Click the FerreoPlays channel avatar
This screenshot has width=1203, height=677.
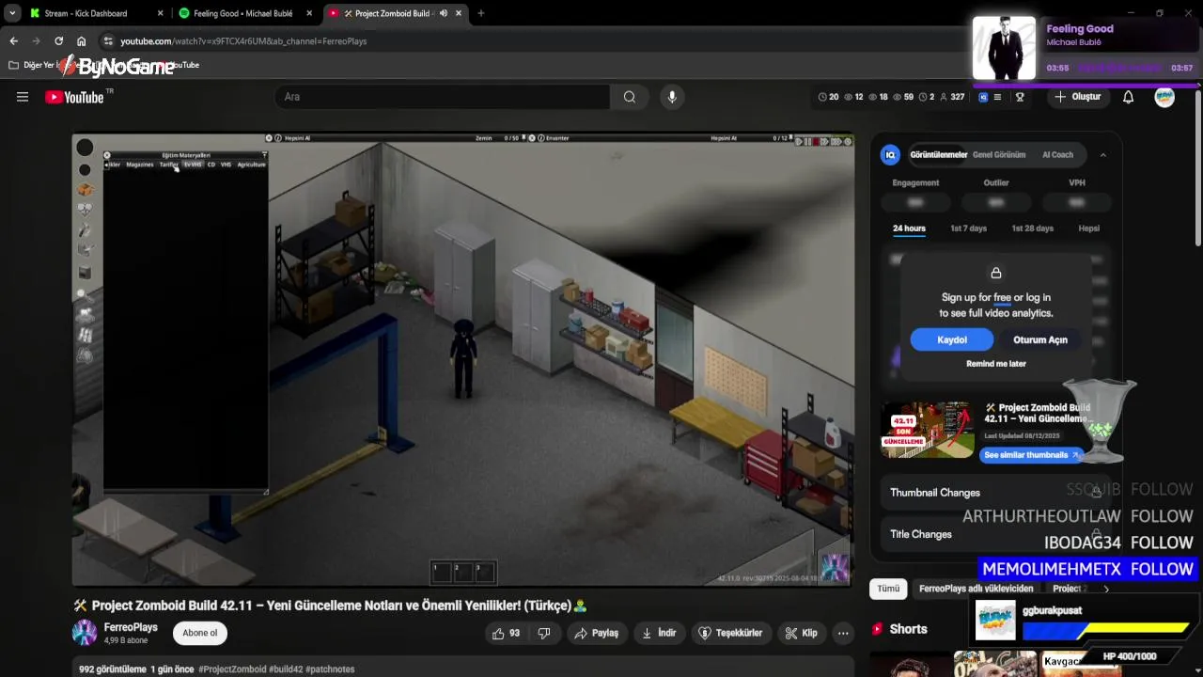(x=85, y=632)
